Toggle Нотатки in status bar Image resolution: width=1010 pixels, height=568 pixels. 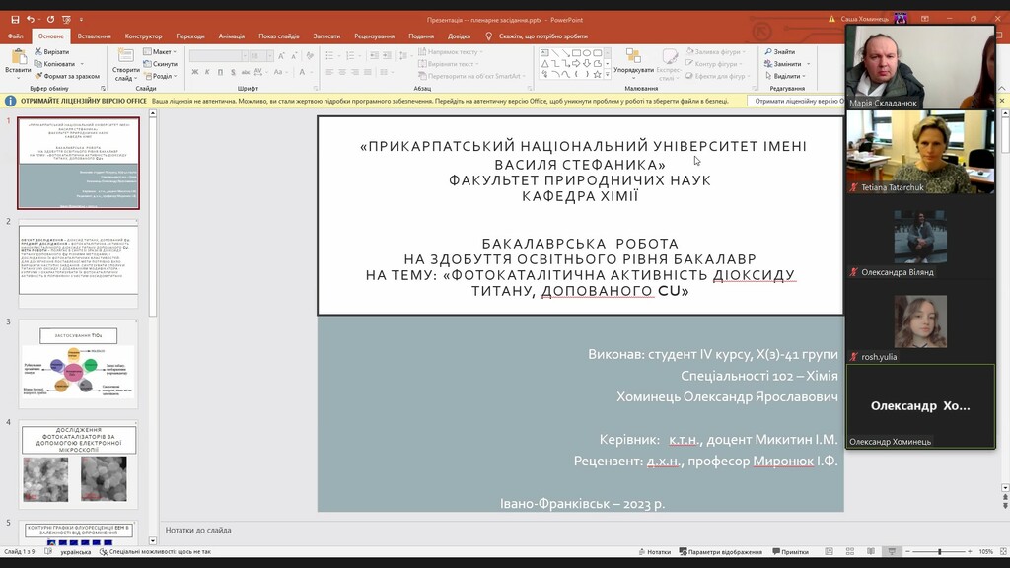(x=655, y=552)
